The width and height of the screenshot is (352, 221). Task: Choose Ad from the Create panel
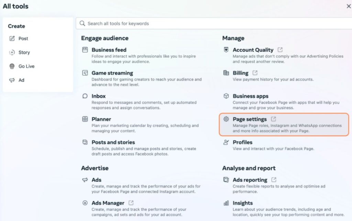tap(21, 80)
